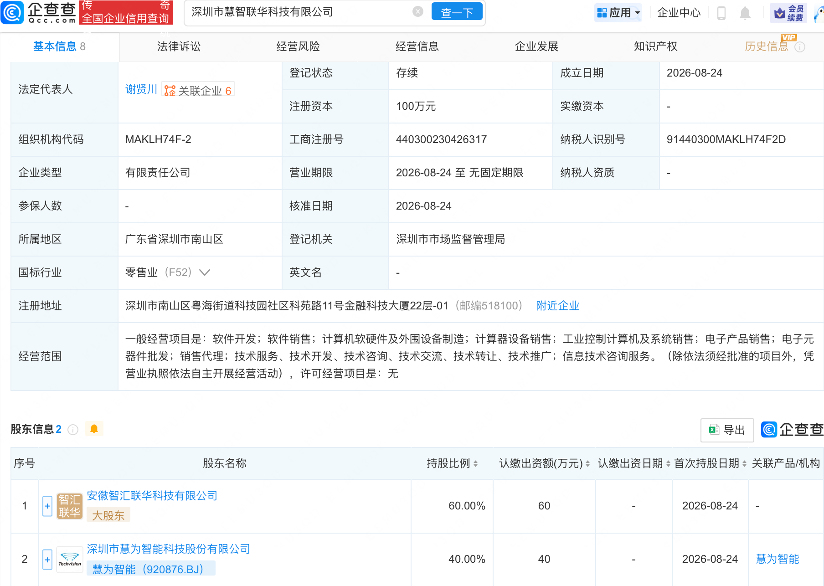Open notifications bell in header
The height and width of the screenshot is (586, 824).
click(x=745, y=13)
